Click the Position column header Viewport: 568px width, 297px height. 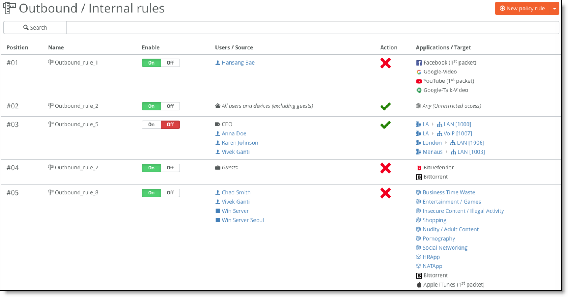point(17,47)
